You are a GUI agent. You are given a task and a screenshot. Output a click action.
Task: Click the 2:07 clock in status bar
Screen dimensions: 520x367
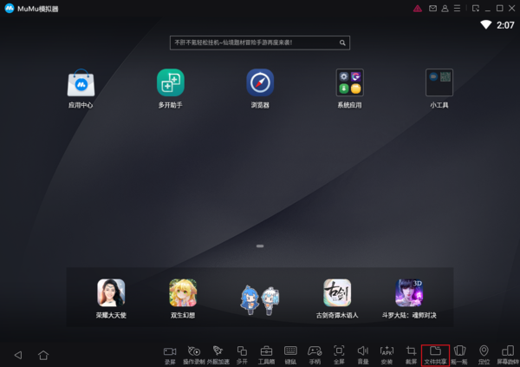coord(505,25)
